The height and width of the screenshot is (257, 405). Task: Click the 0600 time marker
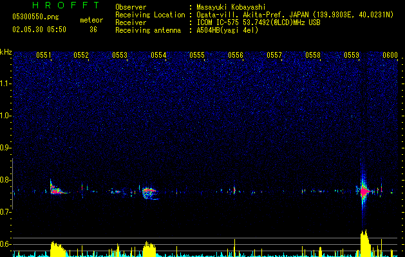pos(390,55)
